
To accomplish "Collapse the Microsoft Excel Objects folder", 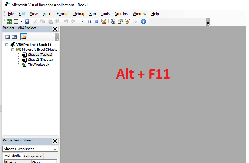I will pyautogui.click(x=12, y=50).
